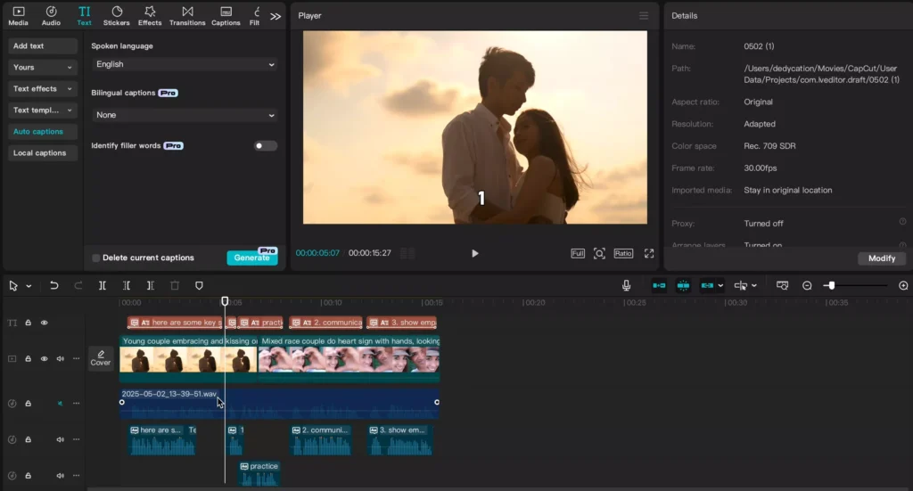Select Auto captions in sidebar

click(x=43, y=132)
